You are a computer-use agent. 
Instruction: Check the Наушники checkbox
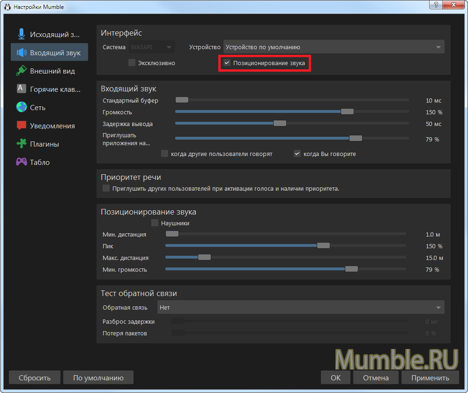pyautogui.click(x=155, y=223)
